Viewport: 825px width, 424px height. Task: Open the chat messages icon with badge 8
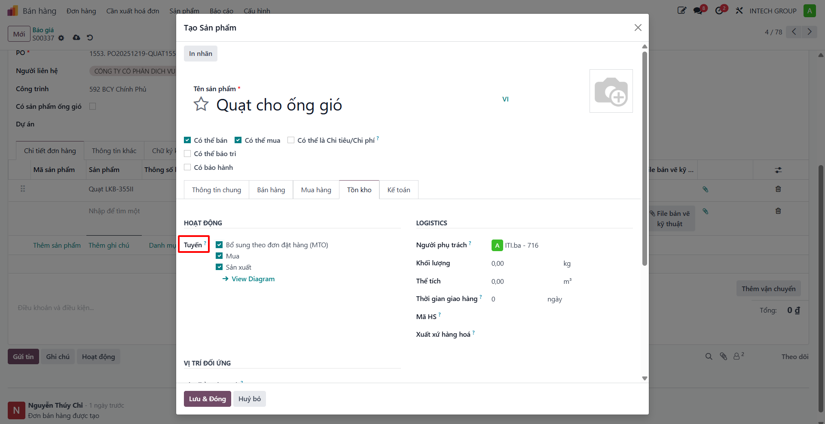coord(698,11)
